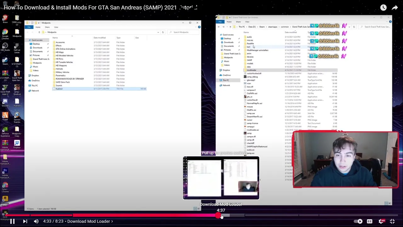Exit fullscreen mode
The image size is (403, 227).
point(392,221)
